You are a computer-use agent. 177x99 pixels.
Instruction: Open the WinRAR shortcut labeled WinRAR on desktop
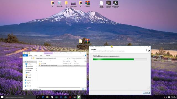pyautogui.click(x=88, y=4)
